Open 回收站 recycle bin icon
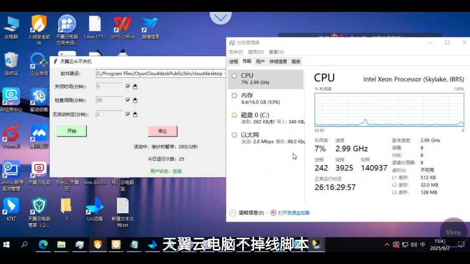470x264 pixels. [11, 64]
